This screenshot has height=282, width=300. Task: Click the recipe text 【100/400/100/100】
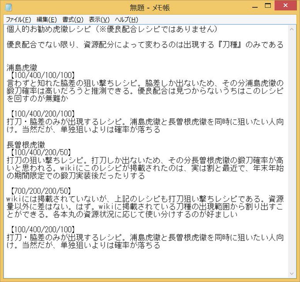point(42,75)
